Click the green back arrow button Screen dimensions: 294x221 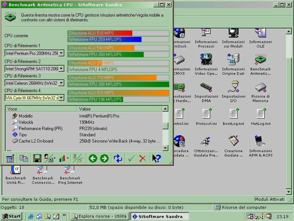coord(93,158)
